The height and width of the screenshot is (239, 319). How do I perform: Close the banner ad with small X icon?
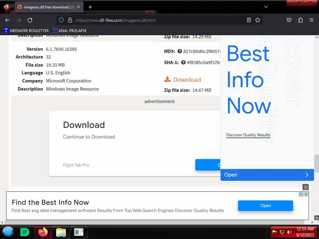pyautogui.click(x=306, y=194)
